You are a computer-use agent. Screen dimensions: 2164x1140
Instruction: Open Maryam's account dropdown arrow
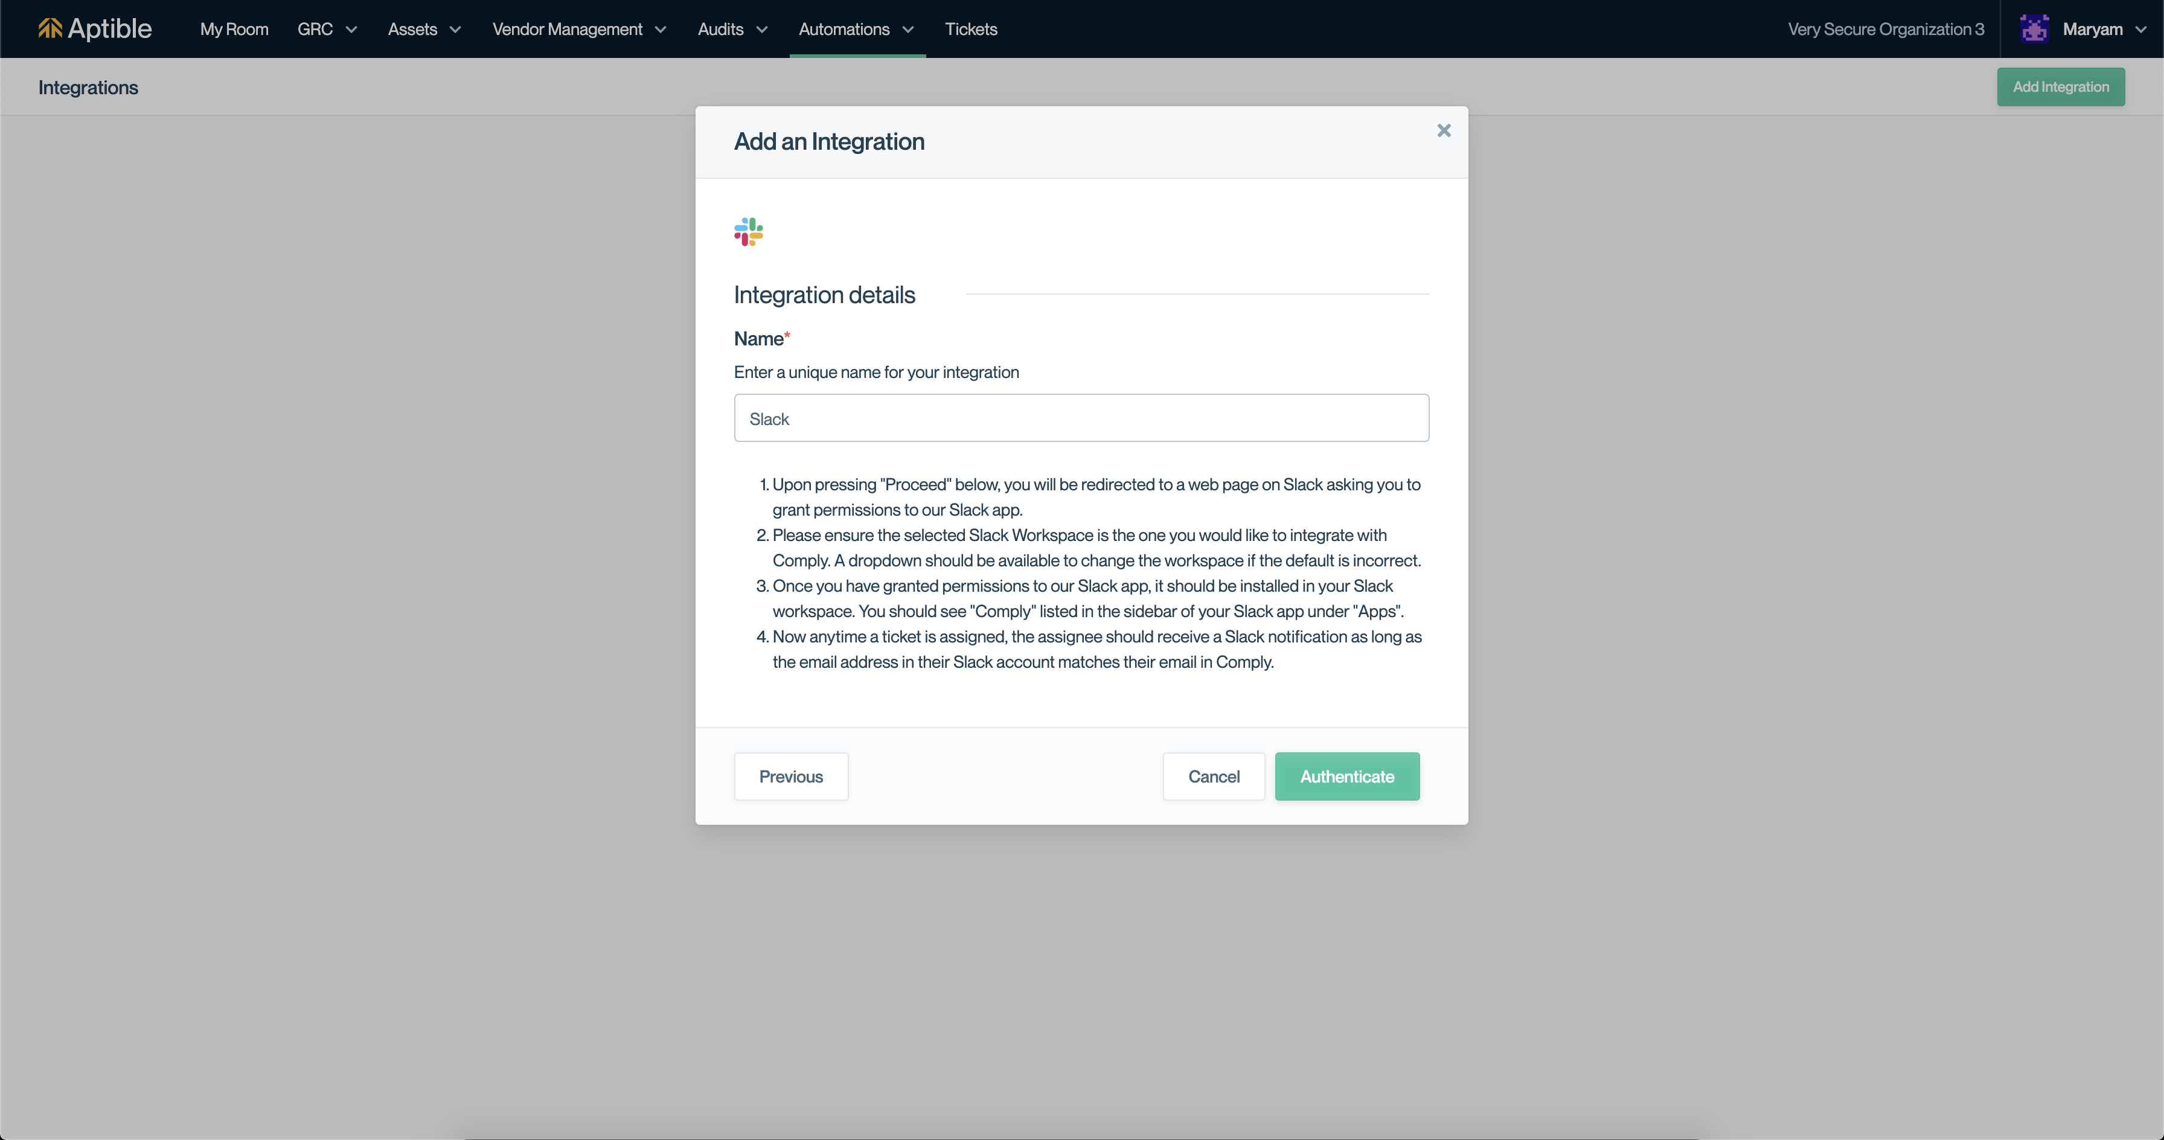coord(2140,30)
